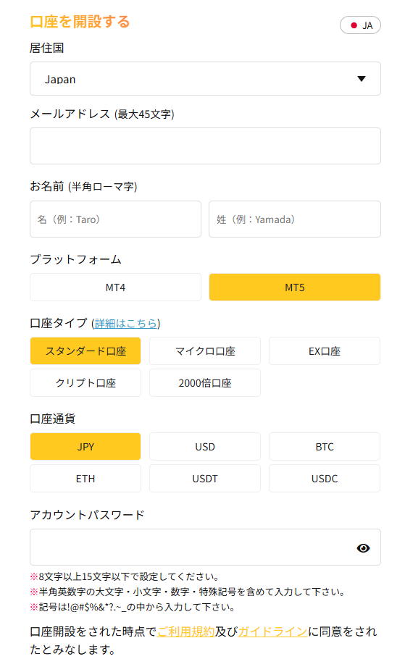Click the dropdown arrow in the country field
The image size is (405, 659).
(362, 79)
